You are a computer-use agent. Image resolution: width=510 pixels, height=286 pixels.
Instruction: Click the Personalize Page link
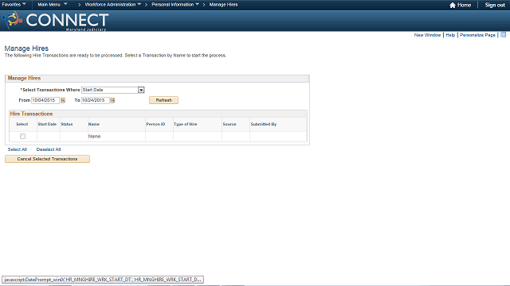coord(477,35)
